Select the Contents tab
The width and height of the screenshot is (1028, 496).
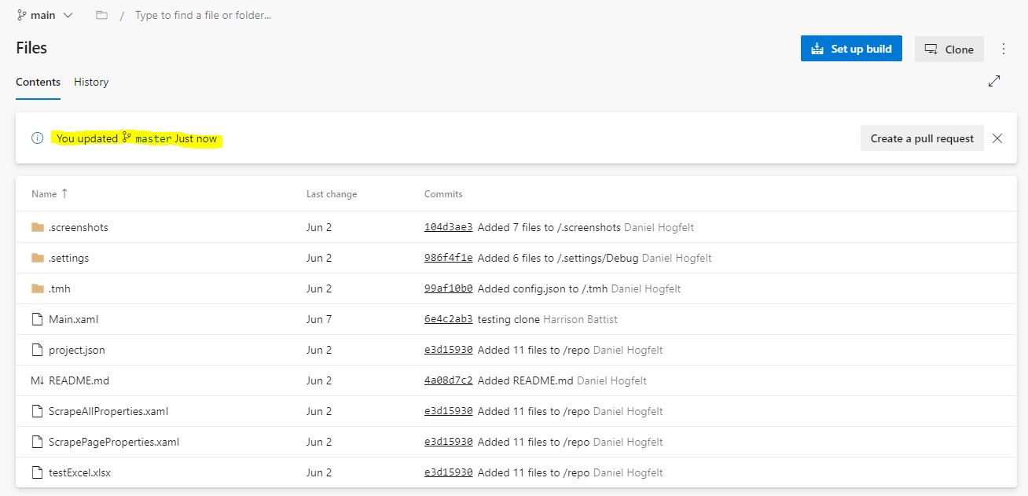click(38, 82)
